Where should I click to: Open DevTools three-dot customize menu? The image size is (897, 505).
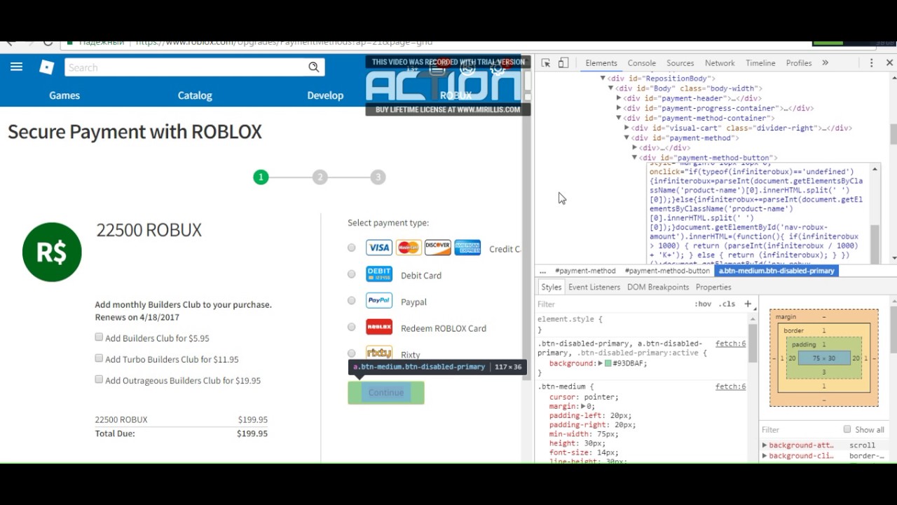872,62
